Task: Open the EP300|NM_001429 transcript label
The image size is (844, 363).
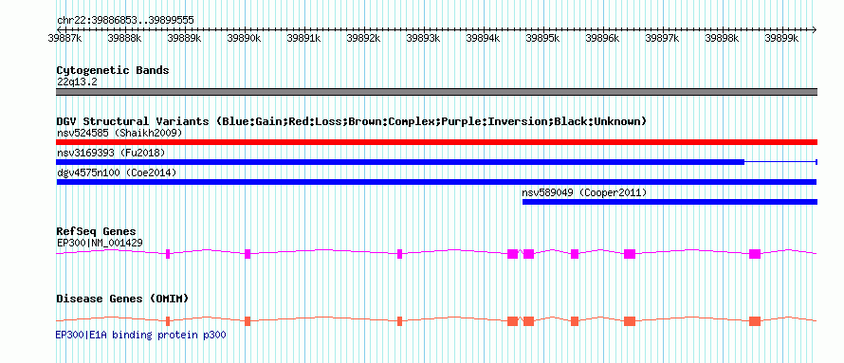Action: [100, 243]
